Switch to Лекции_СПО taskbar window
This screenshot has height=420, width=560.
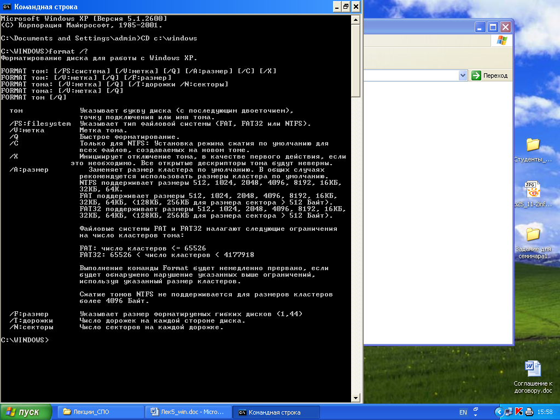pyautogui.click(x=101, y=412)
